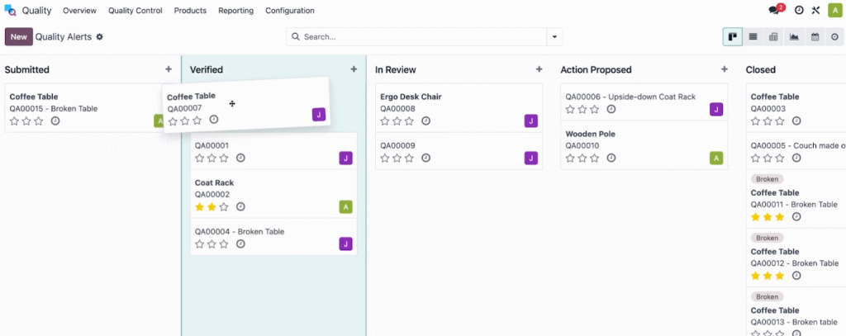The width and height of the screenshot is (846, 336).
Task: Click plus to quick-add in Action Proposed
Action: pos(724,69)
